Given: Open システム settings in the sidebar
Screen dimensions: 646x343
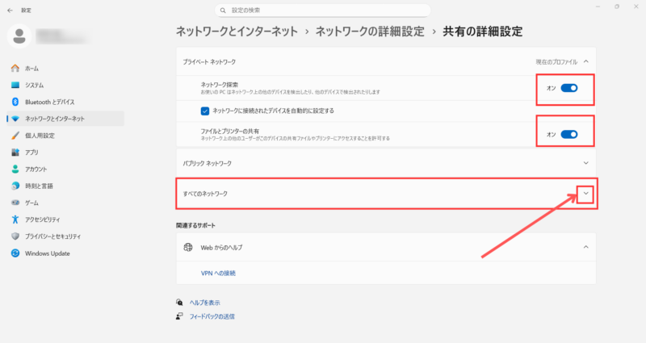Looking at the screenshot, I should pos(34,85).
